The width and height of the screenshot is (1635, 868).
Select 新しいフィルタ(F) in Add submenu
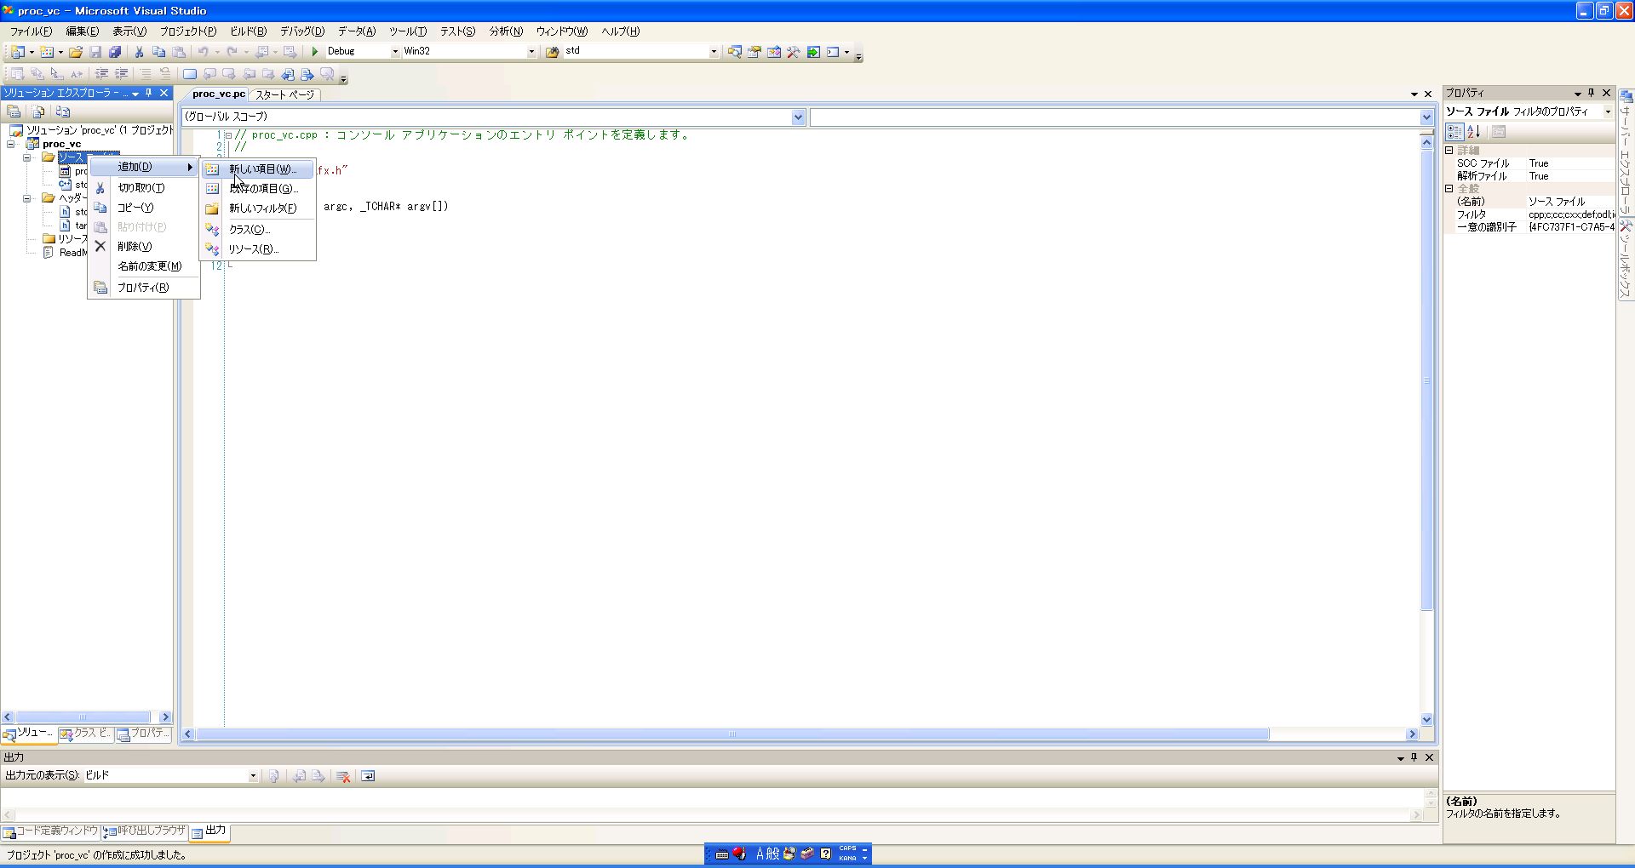(258, 208)
